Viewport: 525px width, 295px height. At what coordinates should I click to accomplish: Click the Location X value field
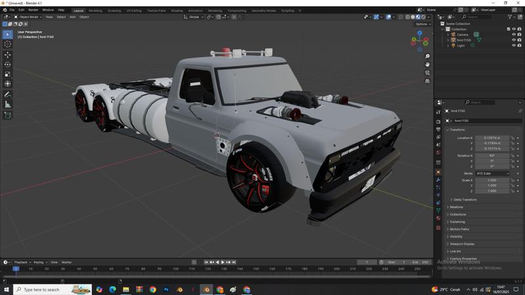[x=492, y=138]
